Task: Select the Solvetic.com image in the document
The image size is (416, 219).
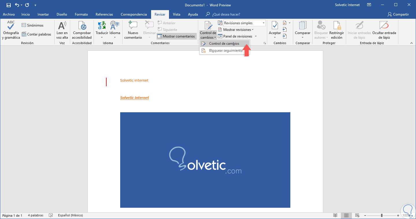Action: (x=205, y=160)
